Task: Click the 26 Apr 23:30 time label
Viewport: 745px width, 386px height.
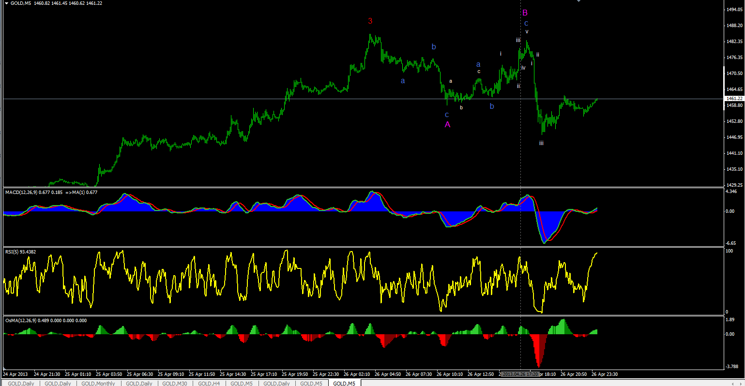Action: click(x=605, y=374)
